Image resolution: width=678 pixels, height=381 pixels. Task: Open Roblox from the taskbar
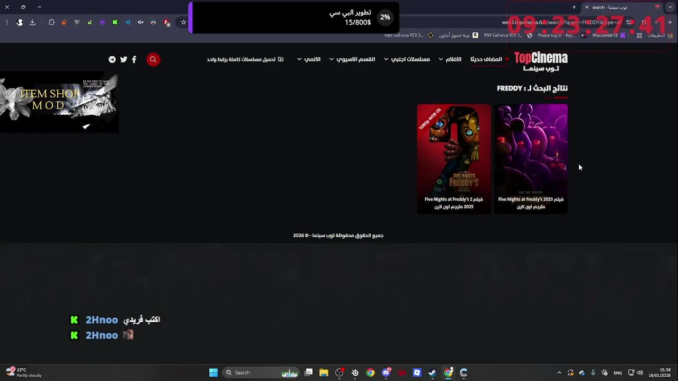tap(417, 373)
